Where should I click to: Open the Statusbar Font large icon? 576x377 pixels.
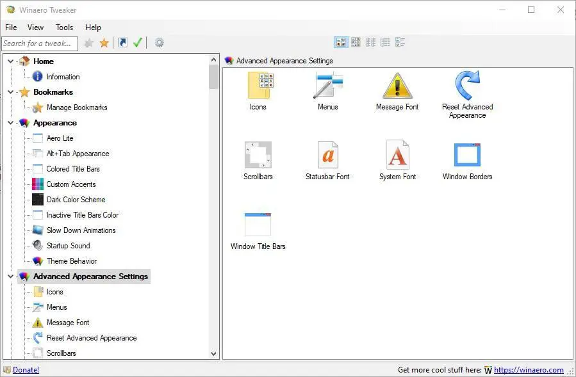pos(327,161)
